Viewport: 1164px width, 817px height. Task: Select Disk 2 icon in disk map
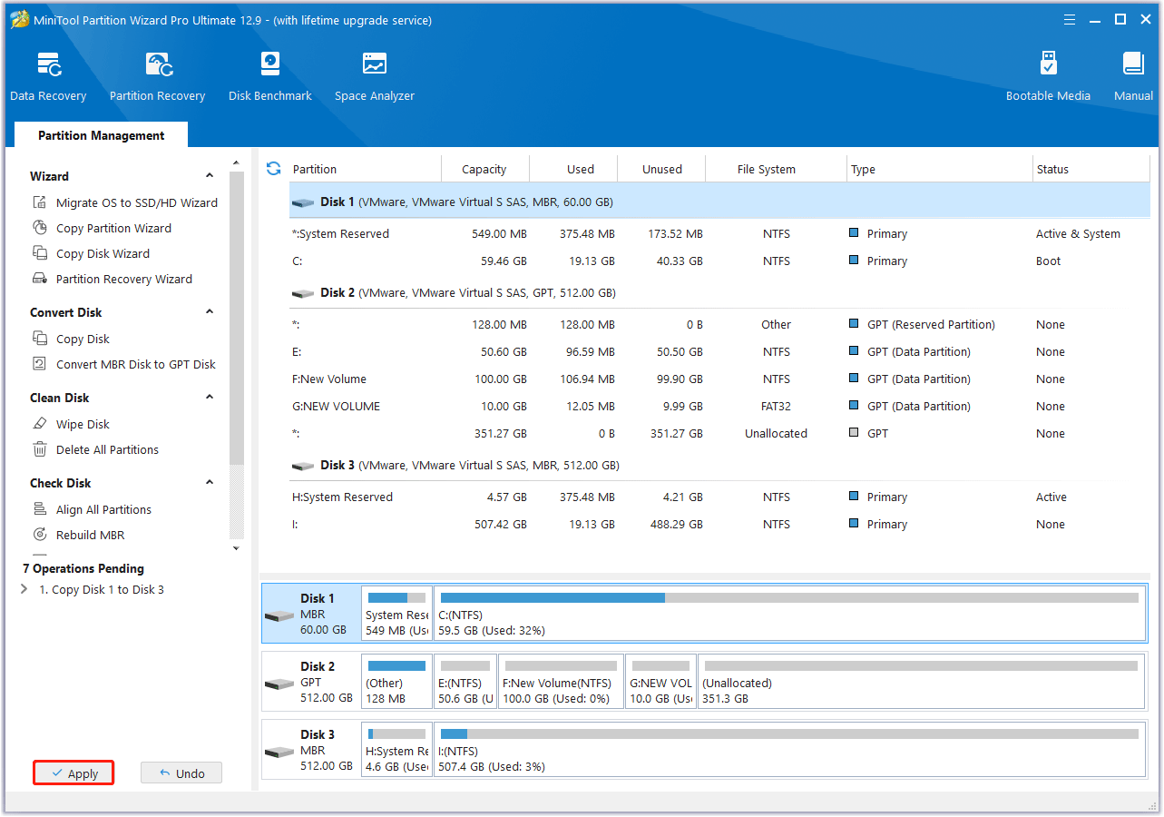pyautogui.click(x=279, y=684)
